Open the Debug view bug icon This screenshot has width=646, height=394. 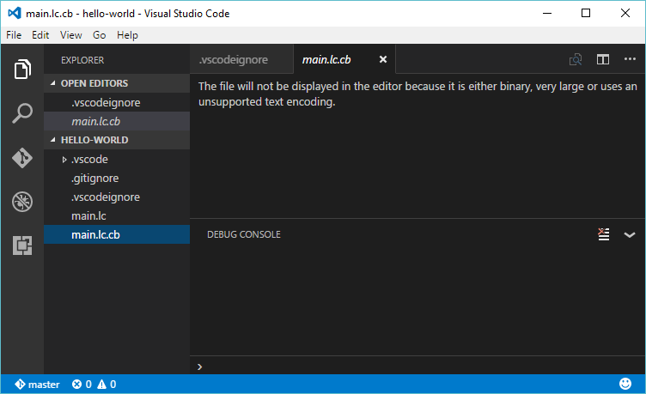coord(22,202)
